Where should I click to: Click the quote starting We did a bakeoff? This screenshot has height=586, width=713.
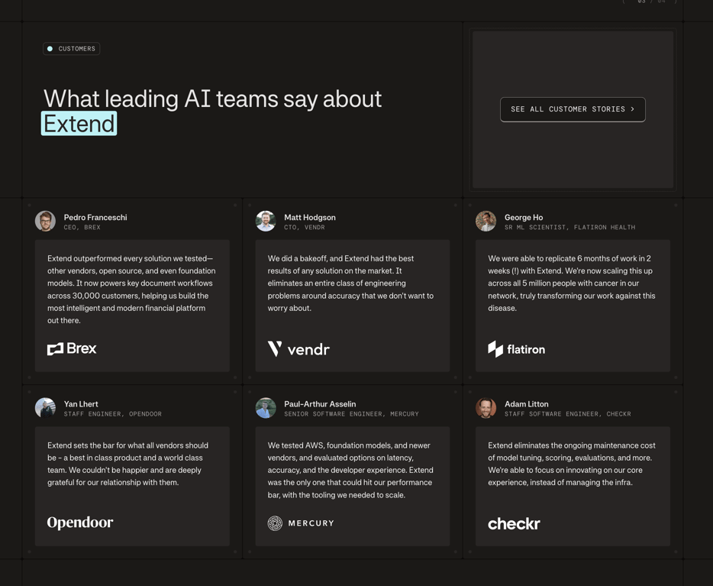(350, 283)
